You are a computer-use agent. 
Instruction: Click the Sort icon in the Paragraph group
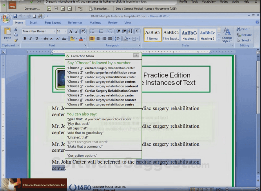click(130, 31)
